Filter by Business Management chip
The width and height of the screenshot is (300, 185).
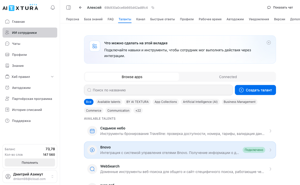239,102
